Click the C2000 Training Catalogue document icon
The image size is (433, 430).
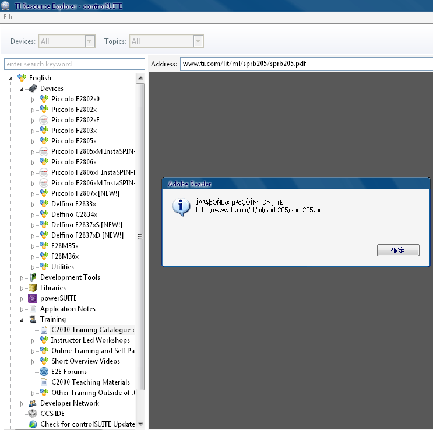[x=44, y=330]
